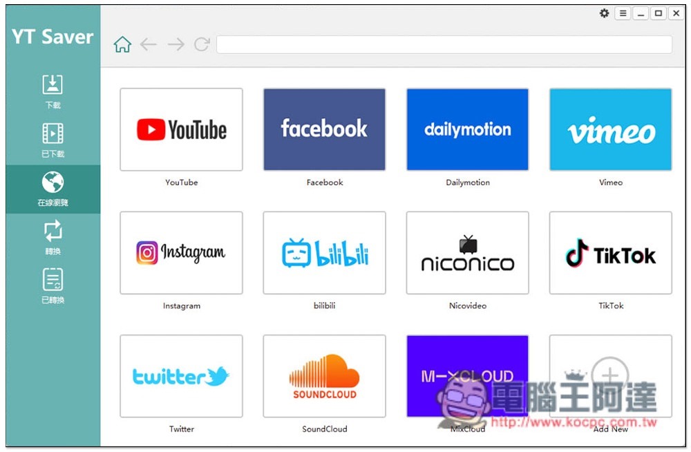
Task: Open the Dailymotion site tile
Action: tap(468, 129)
